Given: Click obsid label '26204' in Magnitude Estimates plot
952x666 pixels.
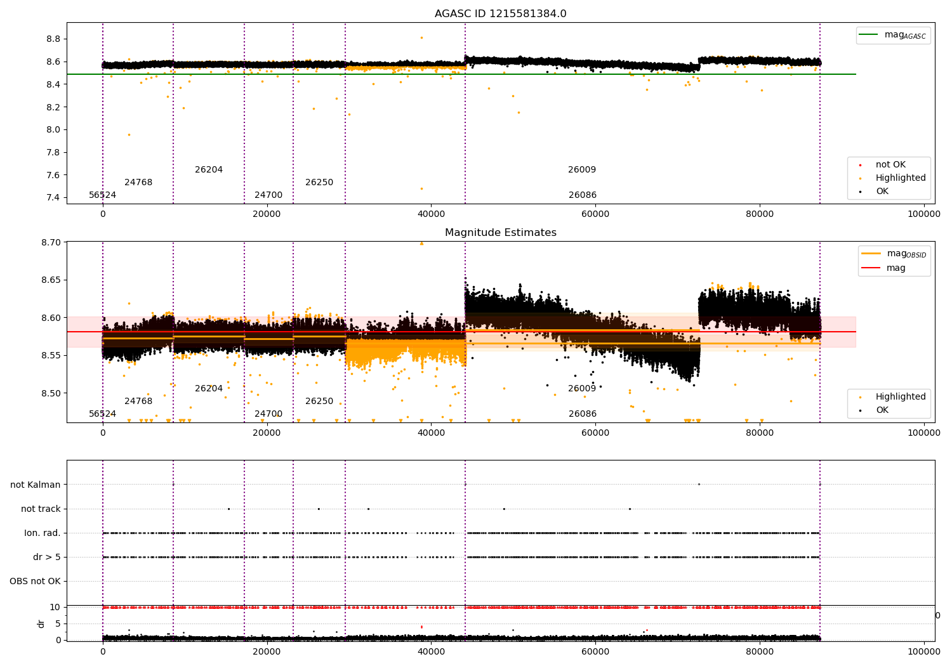Looking at the screenshot, I should (x=209, y=389).
